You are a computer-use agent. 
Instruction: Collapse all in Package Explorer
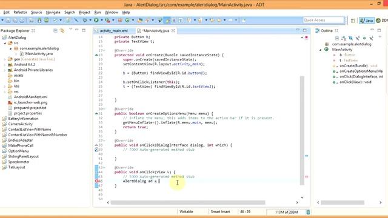coord(55,31)
